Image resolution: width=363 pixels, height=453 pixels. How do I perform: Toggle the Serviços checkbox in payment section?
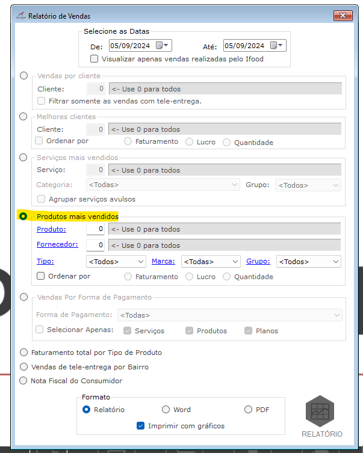coord(127,331)
